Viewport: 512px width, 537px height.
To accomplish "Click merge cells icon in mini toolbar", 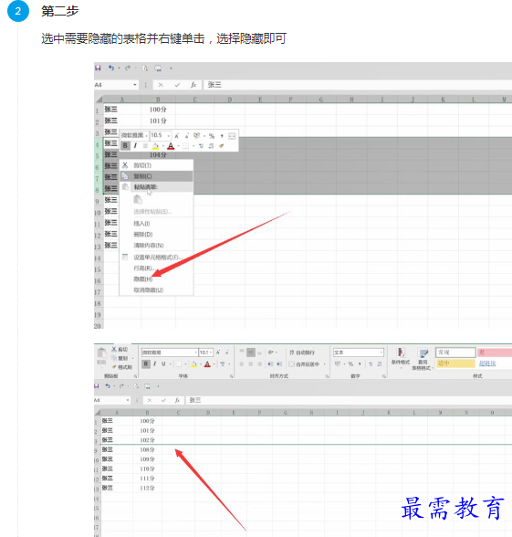I will pyautogui.click(x=232, y=136).
